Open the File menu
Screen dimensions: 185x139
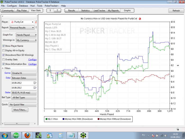3,6
